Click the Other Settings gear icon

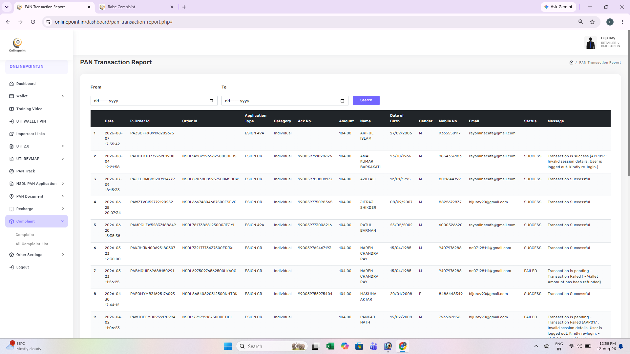11,255
